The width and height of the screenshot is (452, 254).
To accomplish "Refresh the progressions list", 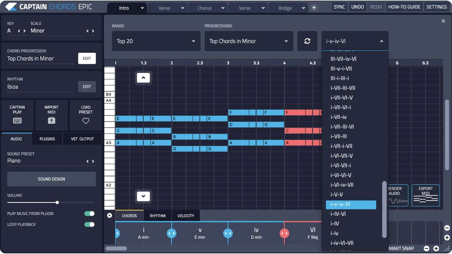I will 307,41.
